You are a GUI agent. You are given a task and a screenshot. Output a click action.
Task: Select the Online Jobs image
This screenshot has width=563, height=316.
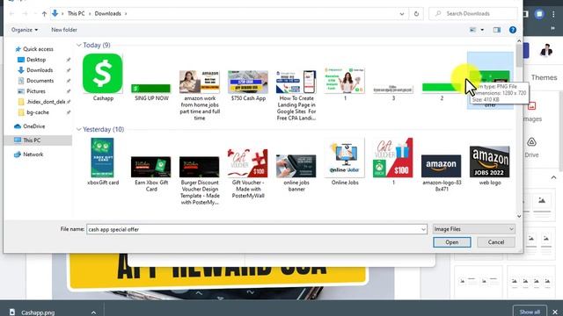coord(345,162)
